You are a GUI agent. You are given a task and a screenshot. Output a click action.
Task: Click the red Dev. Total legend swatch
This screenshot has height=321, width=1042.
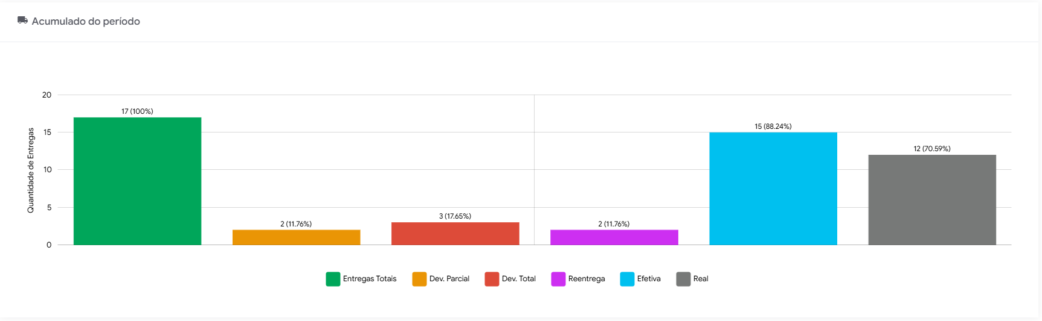(492, 279)
